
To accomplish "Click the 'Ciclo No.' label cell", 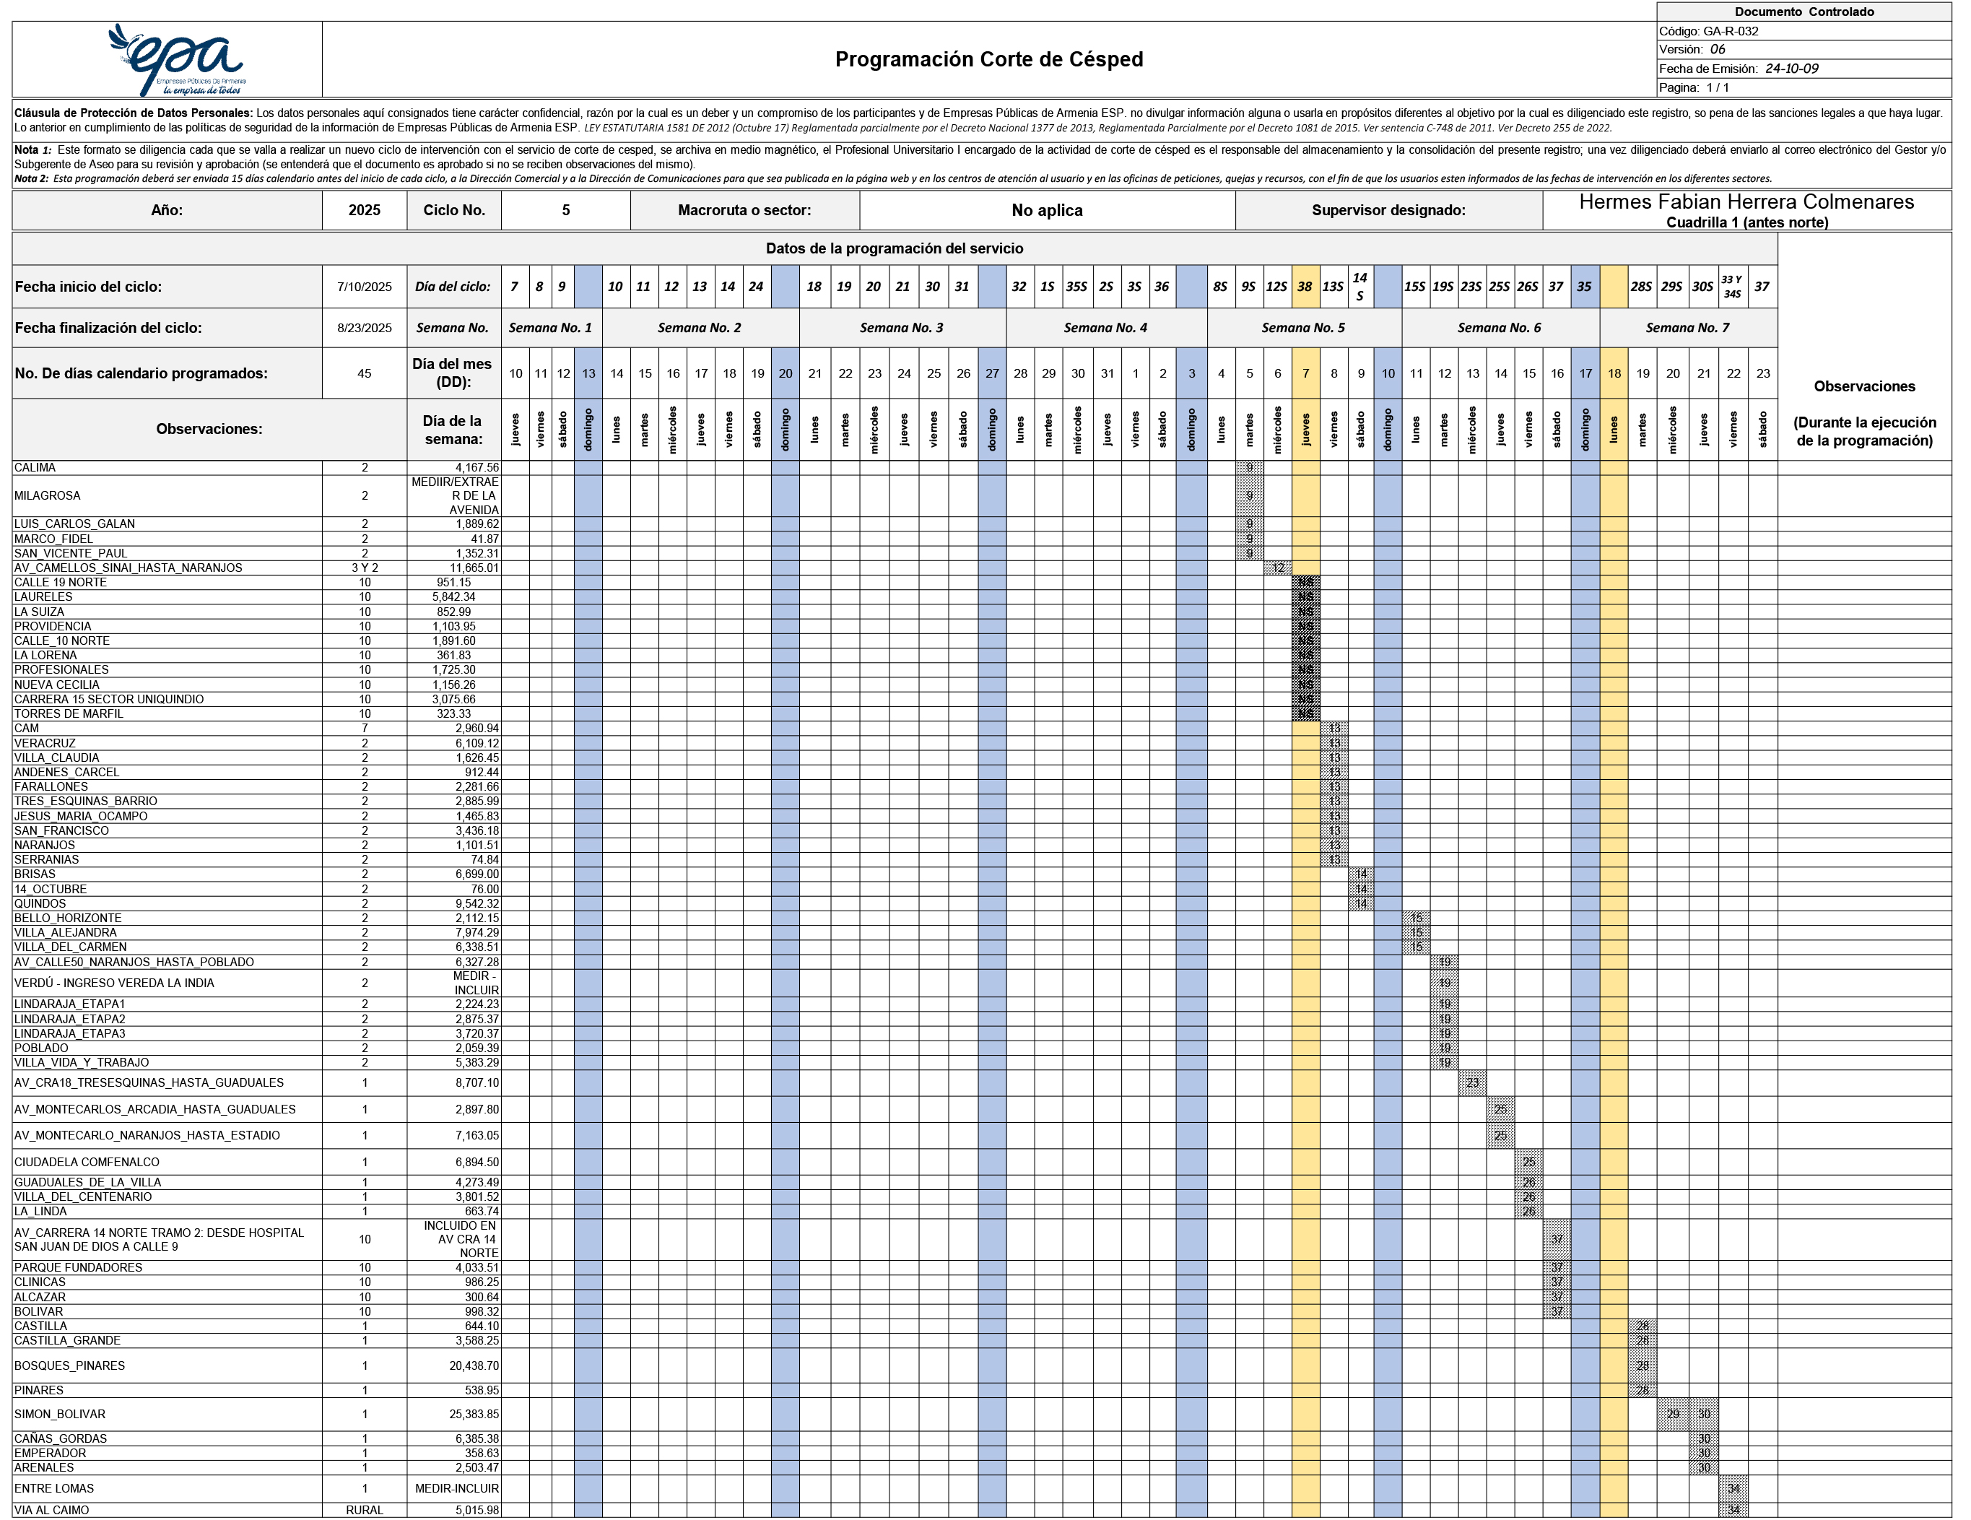I will (x=454, y=209).
